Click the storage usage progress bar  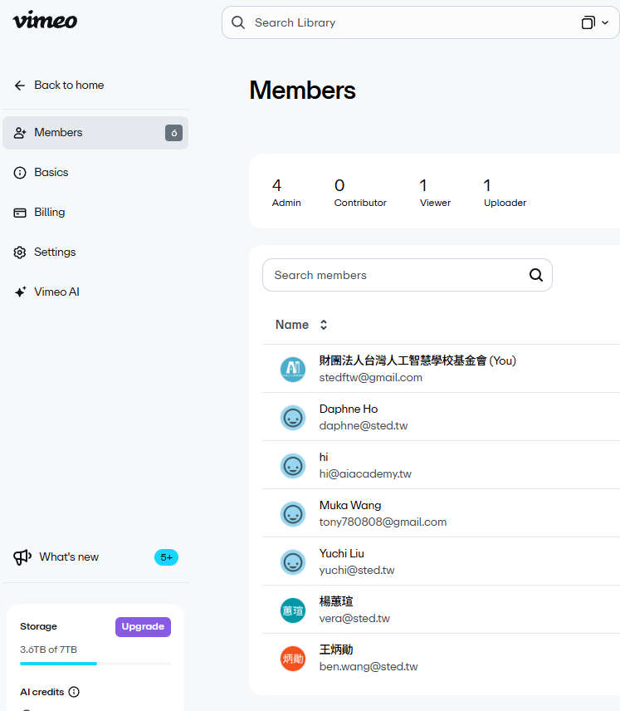click(x=95, y=664)
